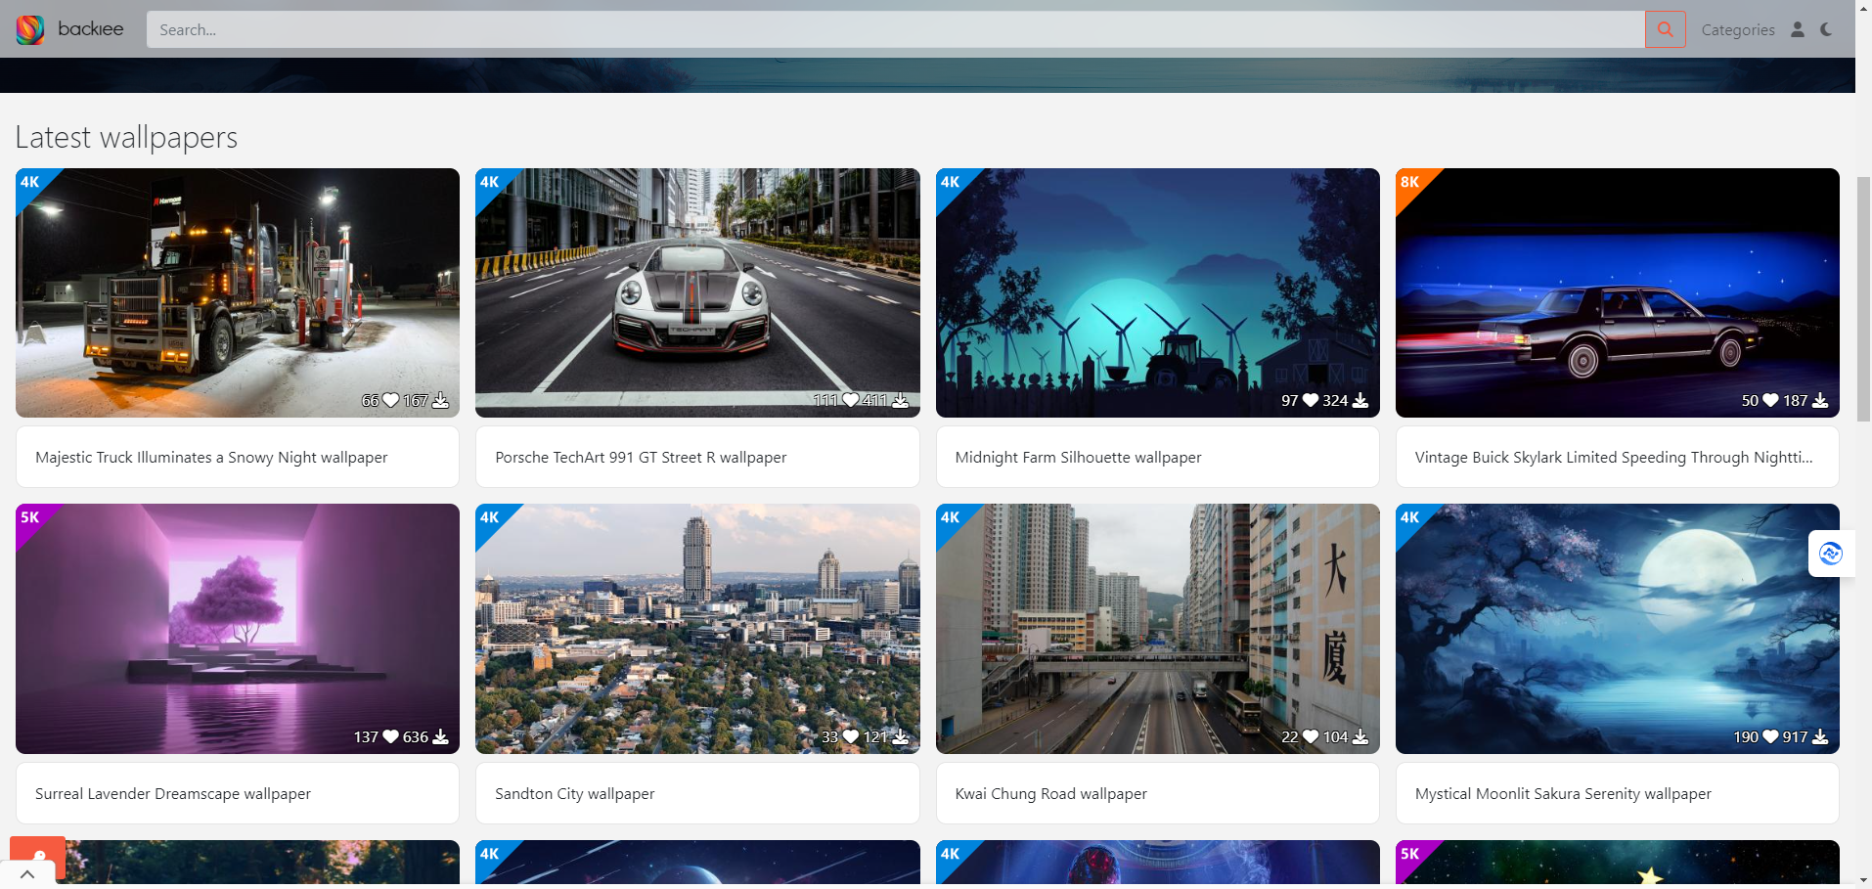Download Kwai Chung Road wallpaper icon

(x=1360, y=736)
